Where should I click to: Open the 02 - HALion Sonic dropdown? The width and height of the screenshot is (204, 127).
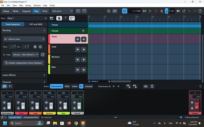click(24, 39)
